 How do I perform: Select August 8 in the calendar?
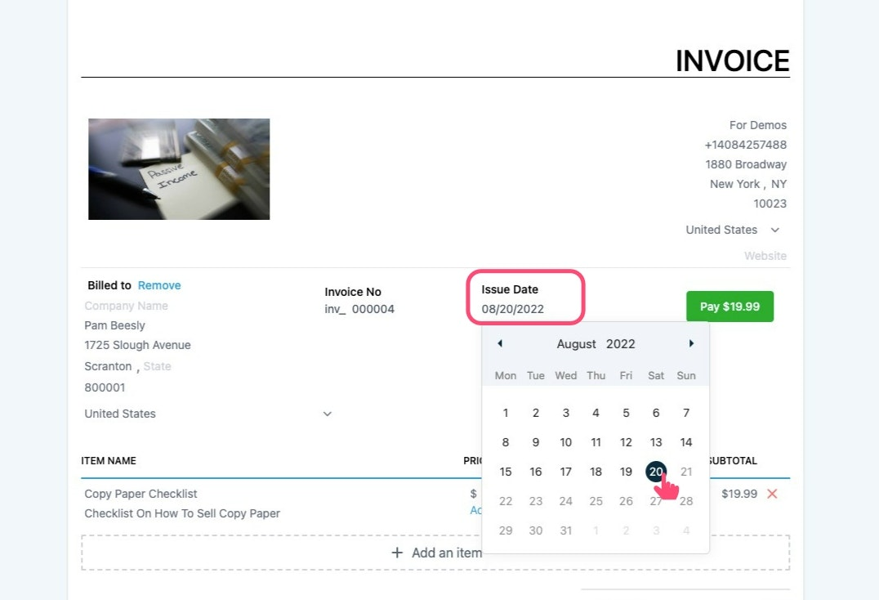[506, 442]
